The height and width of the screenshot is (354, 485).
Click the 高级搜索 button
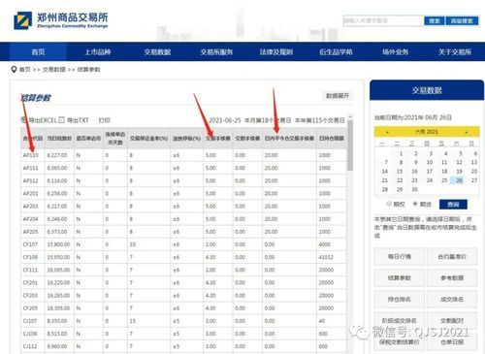(462, 20)
